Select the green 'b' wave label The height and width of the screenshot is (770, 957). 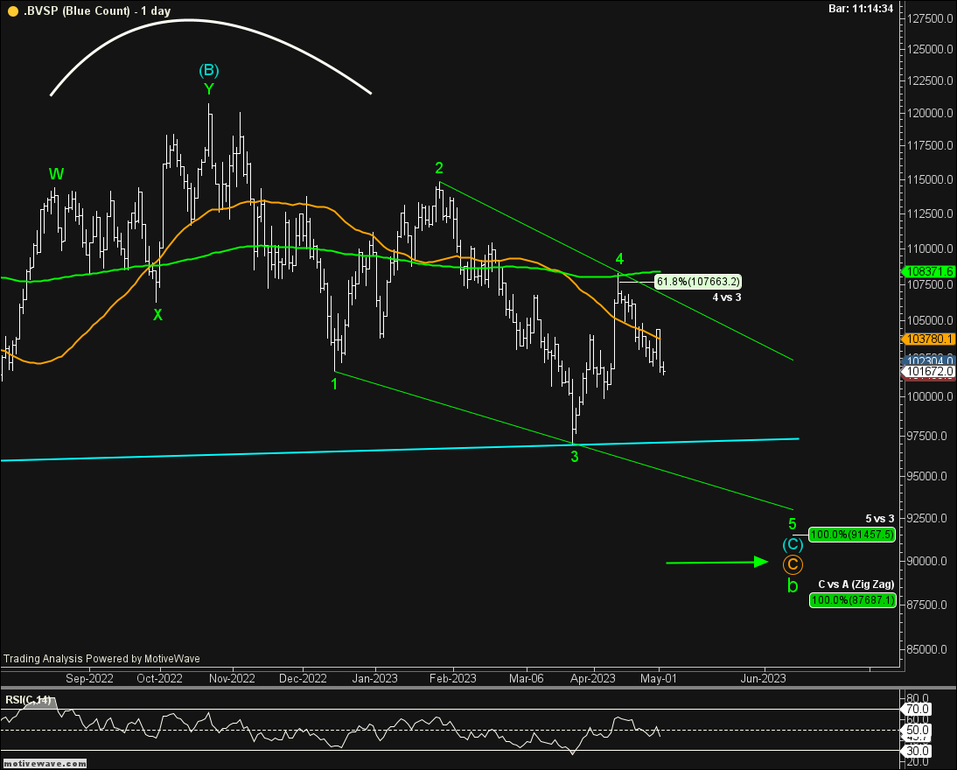point(793,586)
